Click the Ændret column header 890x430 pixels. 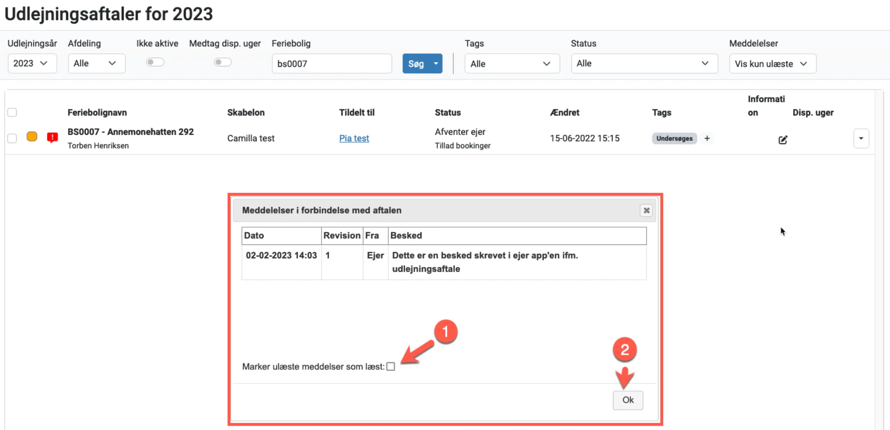tap(564, 112)
